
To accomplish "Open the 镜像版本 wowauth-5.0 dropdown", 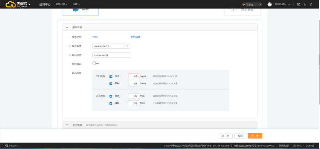I will (x=111, y=46).
